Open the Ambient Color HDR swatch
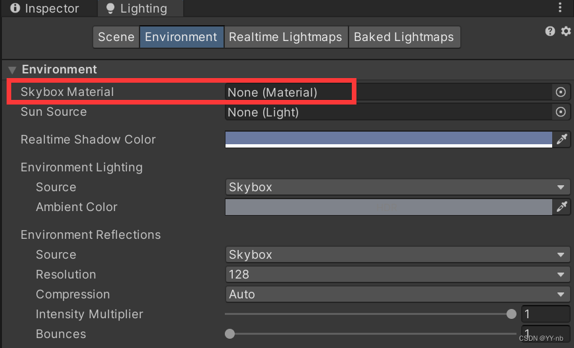Image resolution: width=574 pixels, height=348 pixels. [388, 207]
